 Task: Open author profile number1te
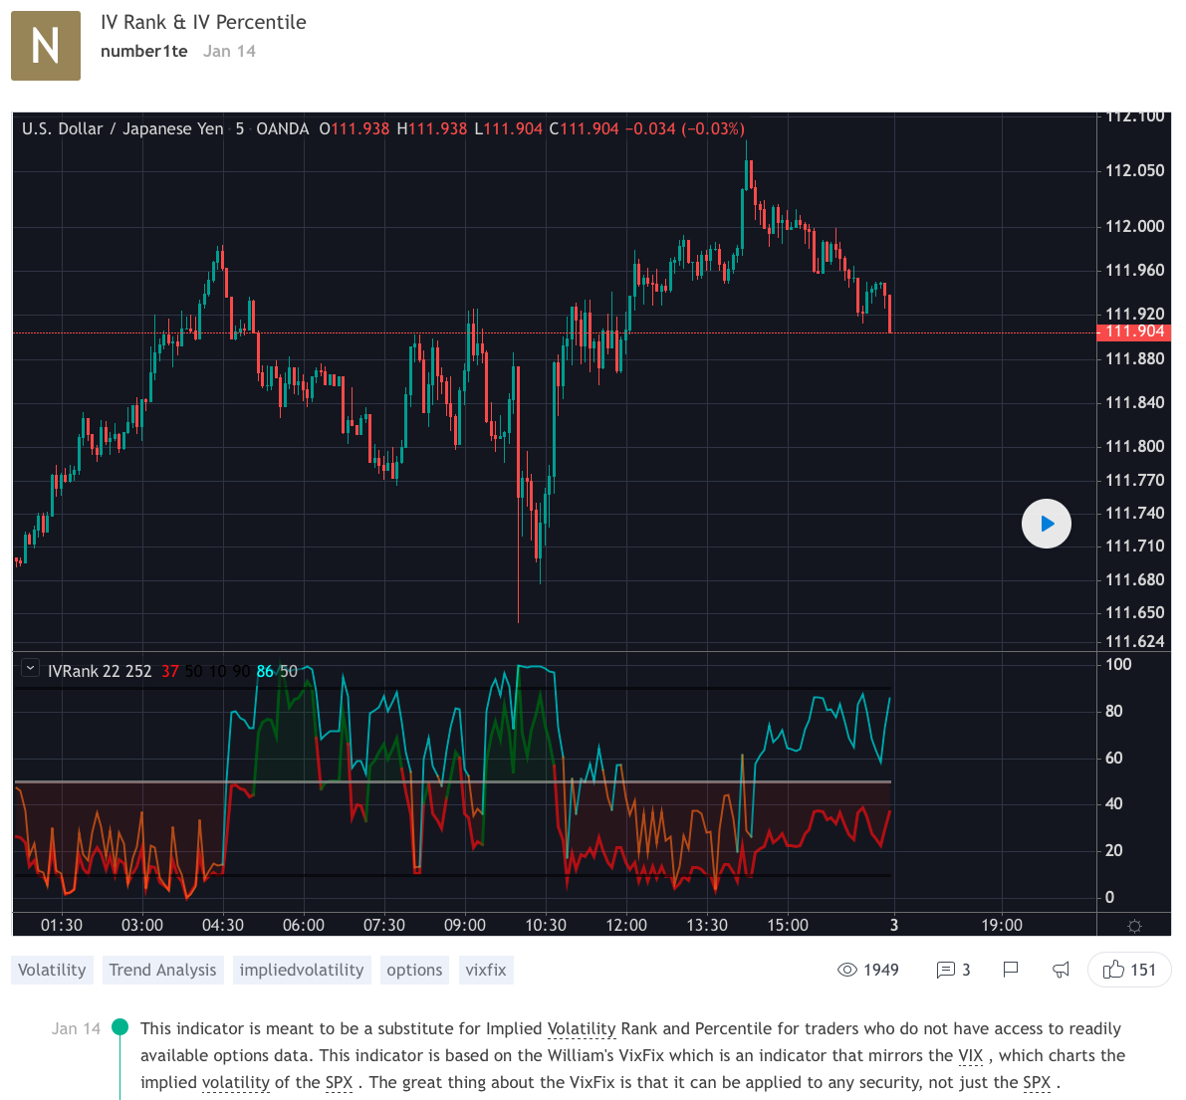point(144,51)
